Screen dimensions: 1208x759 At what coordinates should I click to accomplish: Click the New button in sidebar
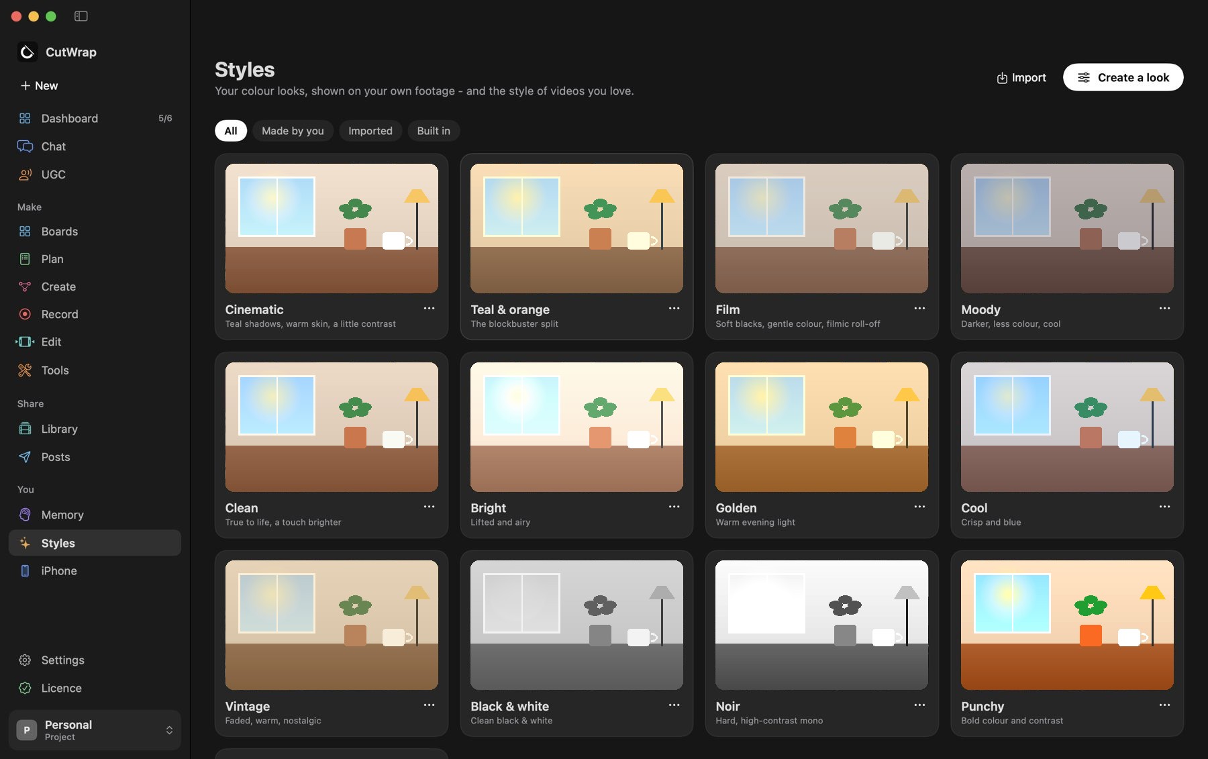pos(39,85)
